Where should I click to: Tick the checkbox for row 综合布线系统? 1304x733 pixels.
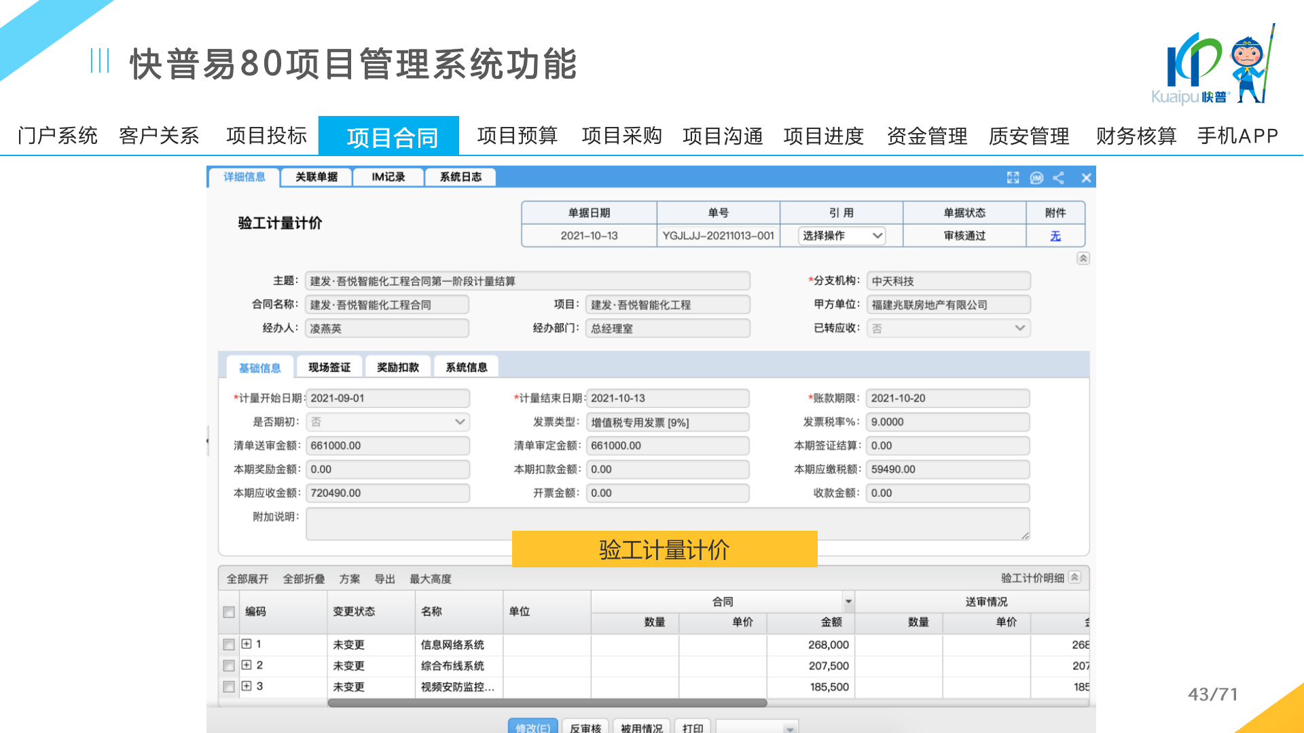coord(229,666)
